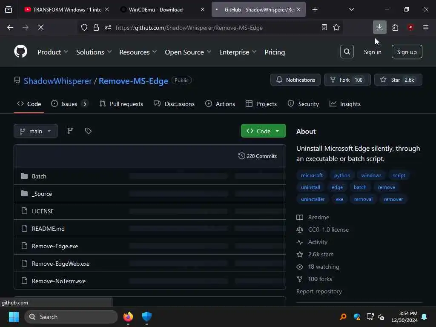Click the GitHub logo home icon
This screenshot has height=327, width=436.
pyautogui.click(x=20, y=52)
